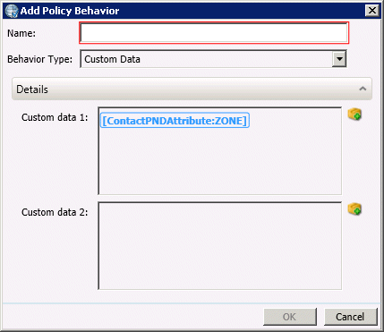Select the [ContactPNDAttribute:ZONE] token
This screenshot has height=332, width=384.
(x=175, y=121)
